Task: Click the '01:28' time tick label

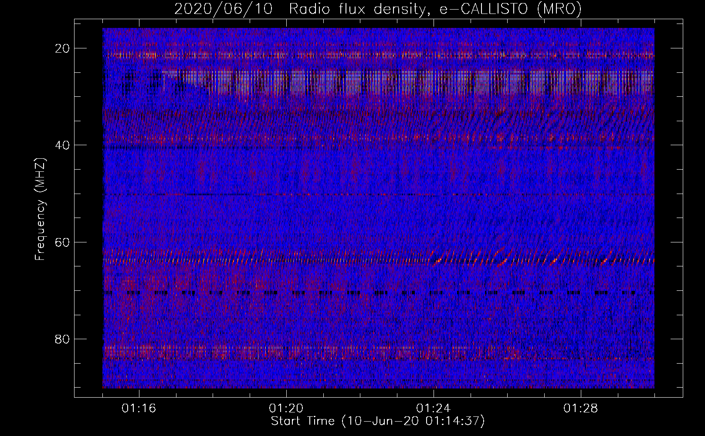Action: (581, 409)
